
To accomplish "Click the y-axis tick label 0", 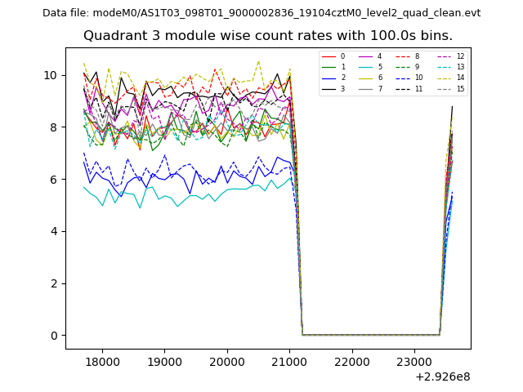I will pyautogui.click(x=54, y=336).
